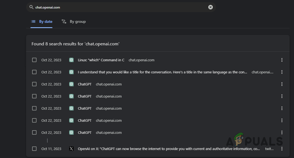Clear the search query with the X button
This screenshot has height=158, width=294.
click(x=210, y=7)
